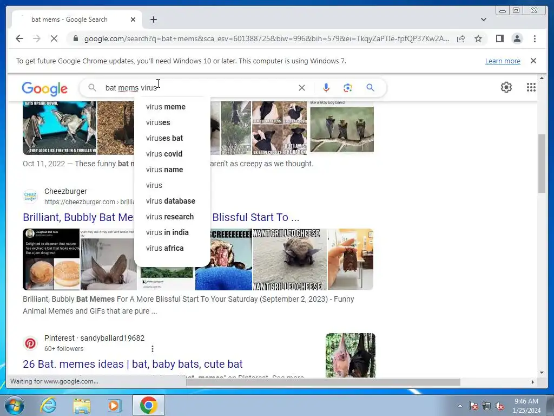Click horizontal scrollbar right arrow
The height and width of the screenshot is (416, 554).
pyautogui.click(x=533, y=382)
